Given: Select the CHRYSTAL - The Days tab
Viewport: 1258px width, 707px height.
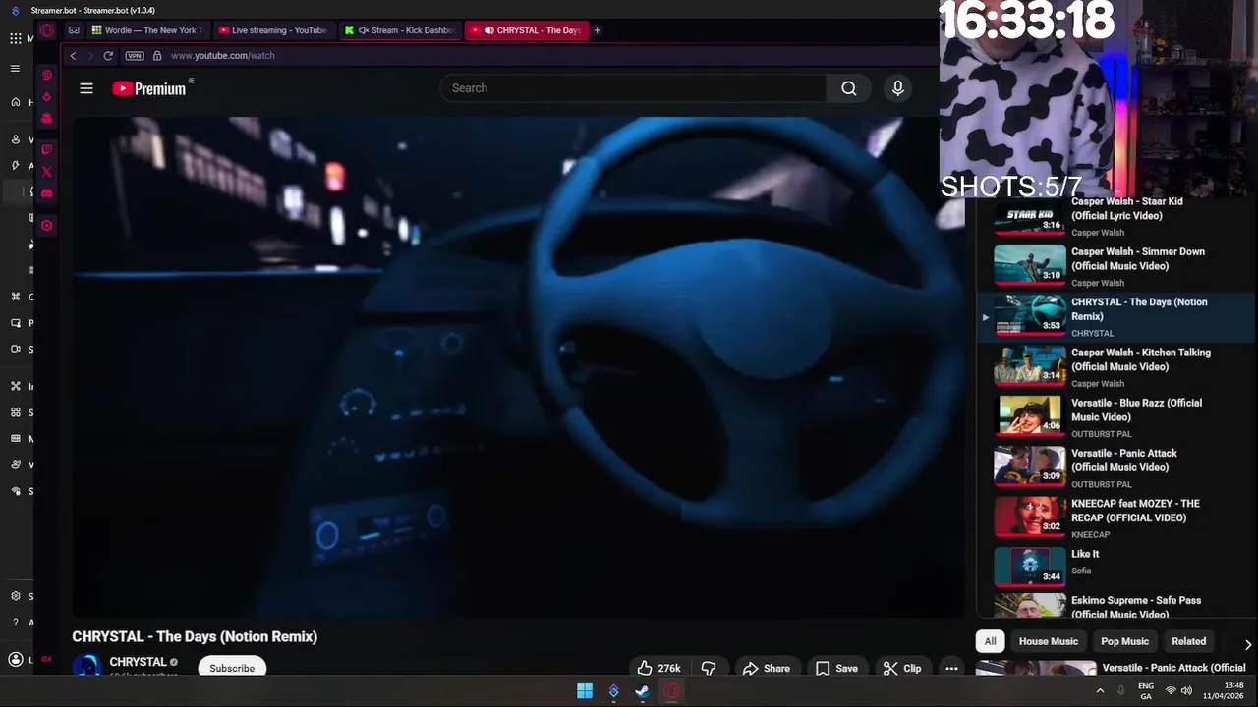Looking at the screenshot, I should (x=526, y=30).
